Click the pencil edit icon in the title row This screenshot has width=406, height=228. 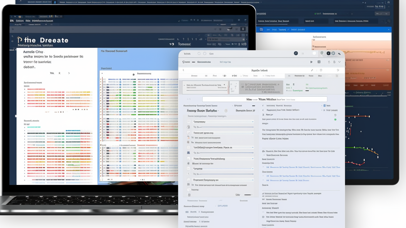point(312,70)
